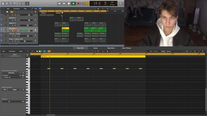Toggle Solo on Clap Drill 1 track
Image resolution: width=207 pixels, height=116 pixels.
pyautogui.click(x=13, y=31)
